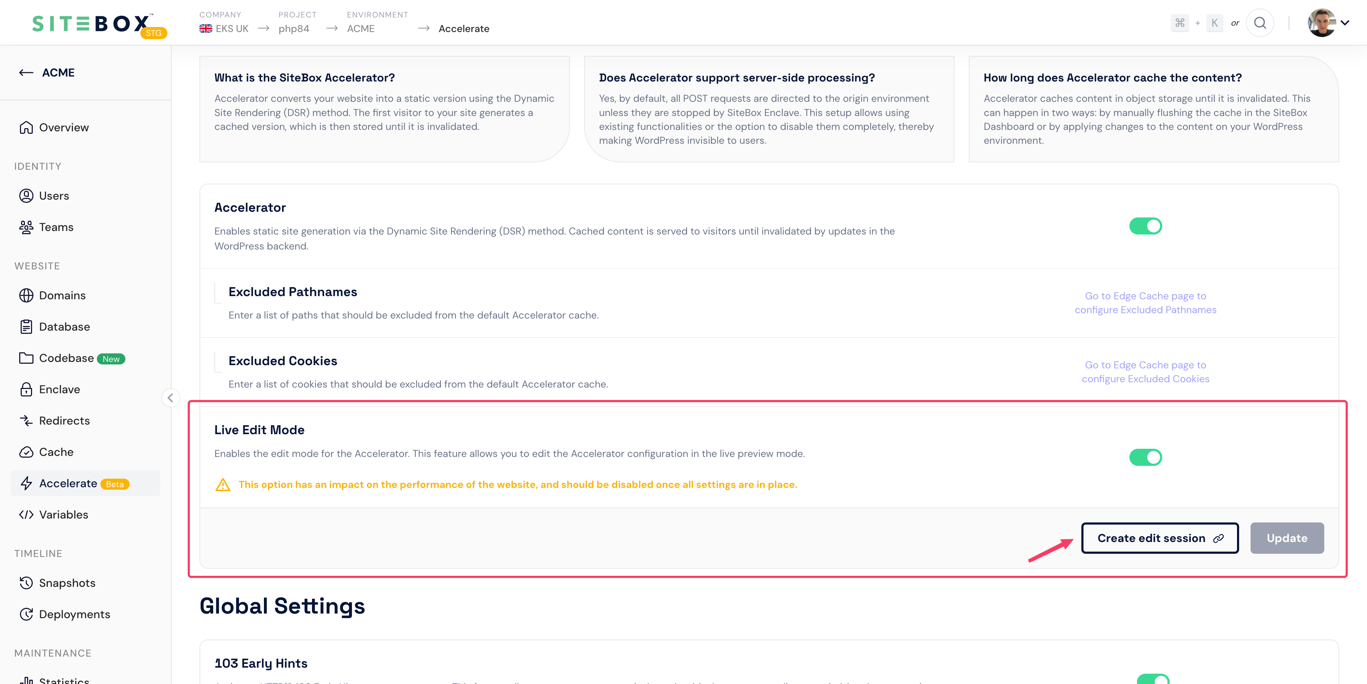Click the Cache check icon
The image size is (1367, 684).
click(x=26, y=452)
